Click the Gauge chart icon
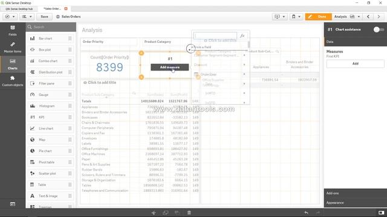Image resolution: width=387 pixels, height=217 pixels. click(32, 95)
